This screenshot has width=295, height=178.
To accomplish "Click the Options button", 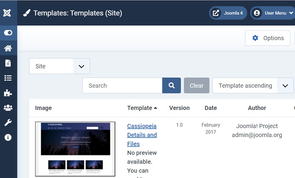I will pyautogui.click(x=268, y=38).
